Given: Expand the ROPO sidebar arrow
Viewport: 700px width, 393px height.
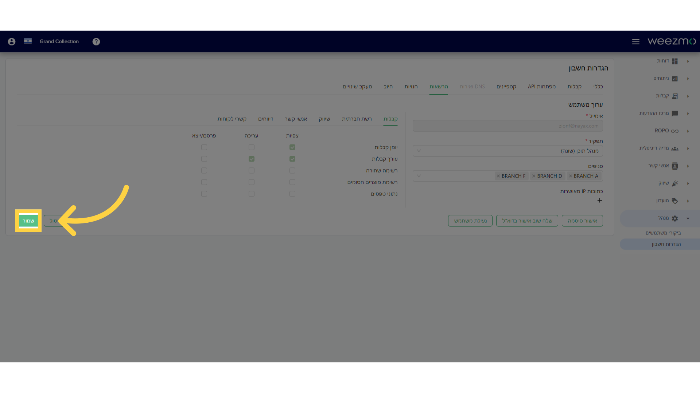Looking at the screenshot, I should click(x=688, y=131).
